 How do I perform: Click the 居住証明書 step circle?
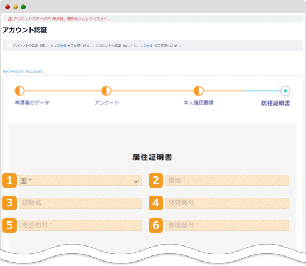pos(285,91)
